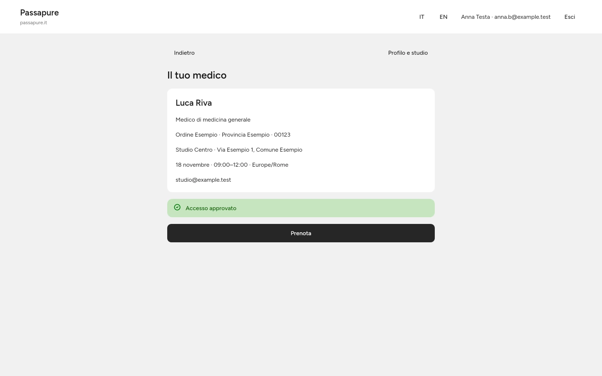Log out with the Esci button
The width and height of the screenshot is (602, 376).
click(570, 17)
